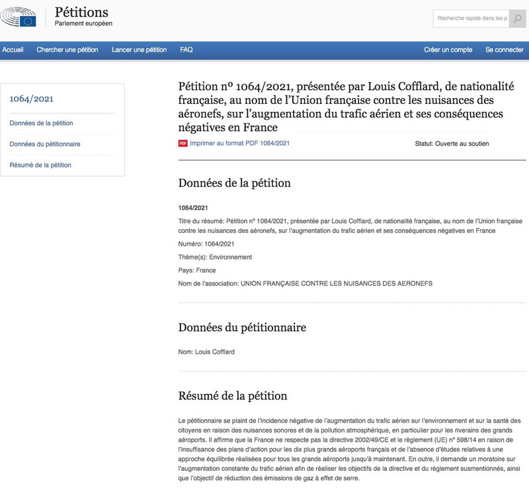The image size is (529, 494).
Task: Open the Accueil menu item
Action: tap(13, 50)
